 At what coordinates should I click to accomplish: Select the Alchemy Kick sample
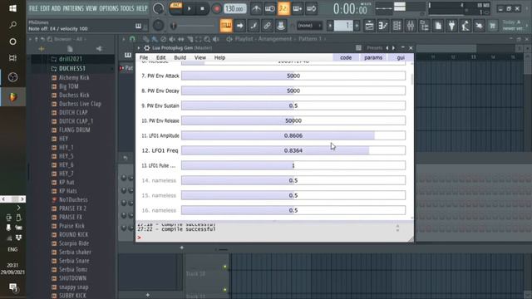[74, 77]
